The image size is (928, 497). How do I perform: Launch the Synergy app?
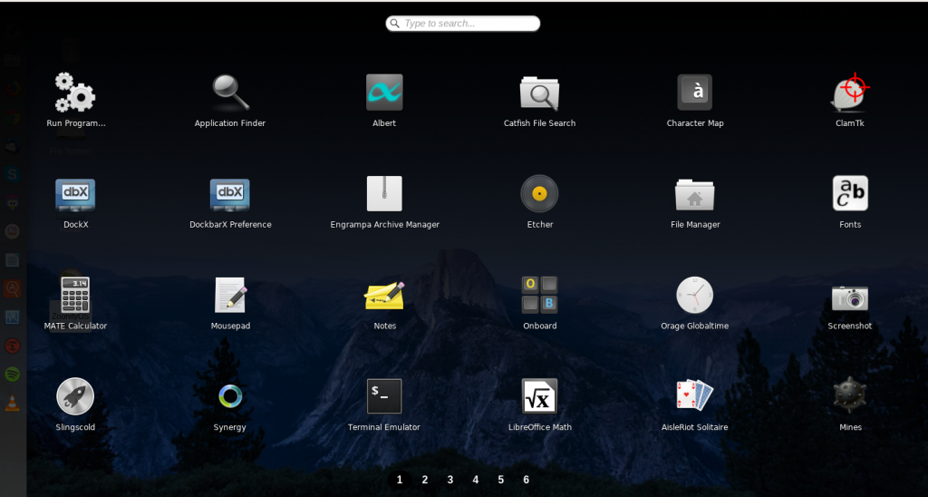pyautogui.click(x=230, y=396)
